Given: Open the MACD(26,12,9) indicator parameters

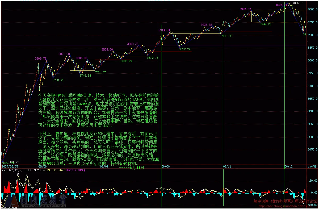Looking at the screenshot, I should pyautogui.click(x=12, y=170).
